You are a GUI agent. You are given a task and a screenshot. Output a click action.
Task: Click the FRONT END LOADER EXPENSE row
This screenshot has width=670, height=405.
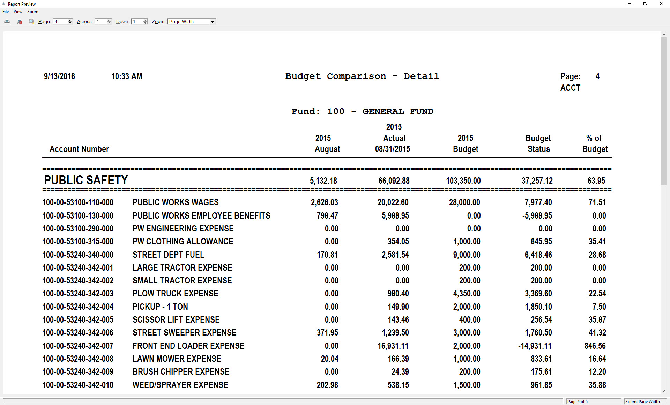188,346
